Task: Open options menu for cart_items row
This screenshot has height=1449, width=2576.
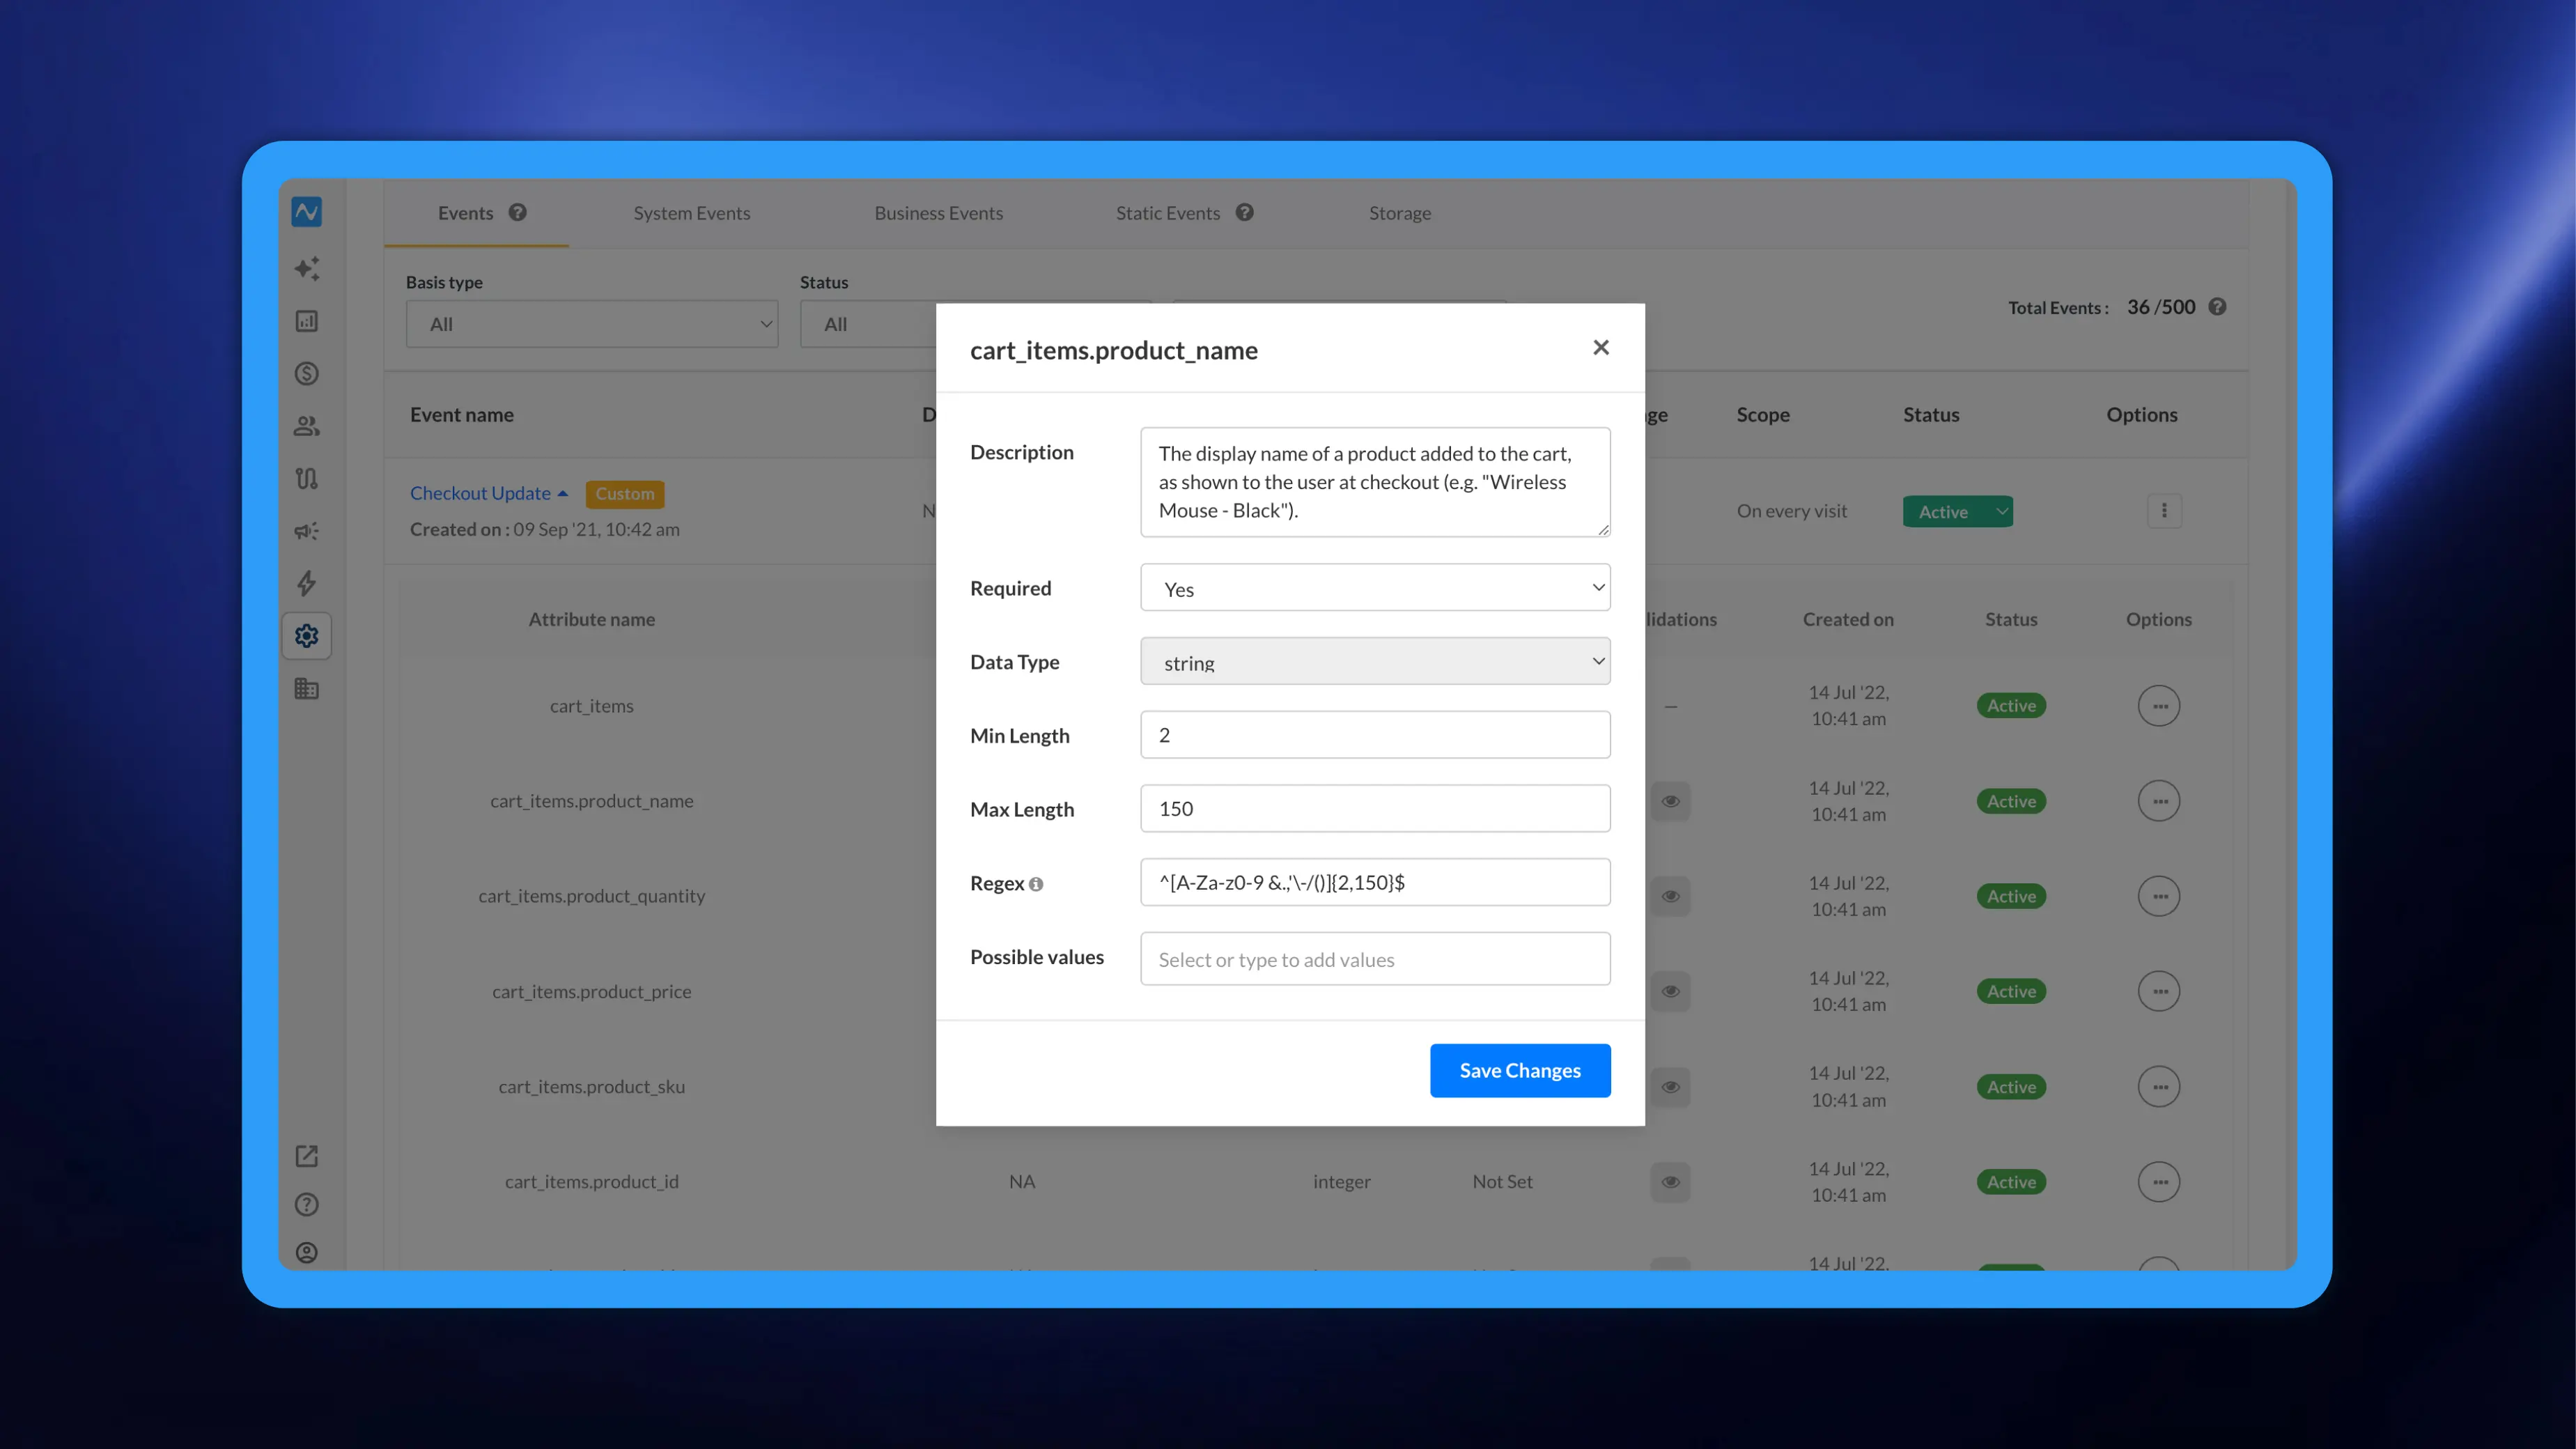Action: coord(2159,706)
